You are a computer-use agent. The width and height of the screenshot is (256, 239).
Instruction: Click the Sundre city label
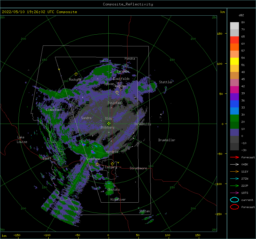click(x=86, y=118)
